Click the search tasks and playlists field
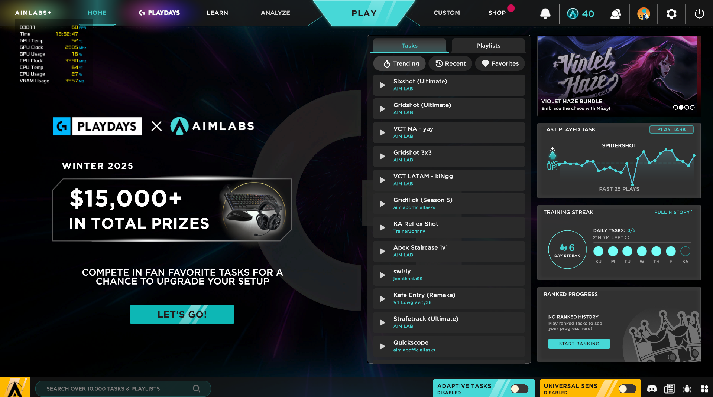The image size is (713, 397). [123, 388]
